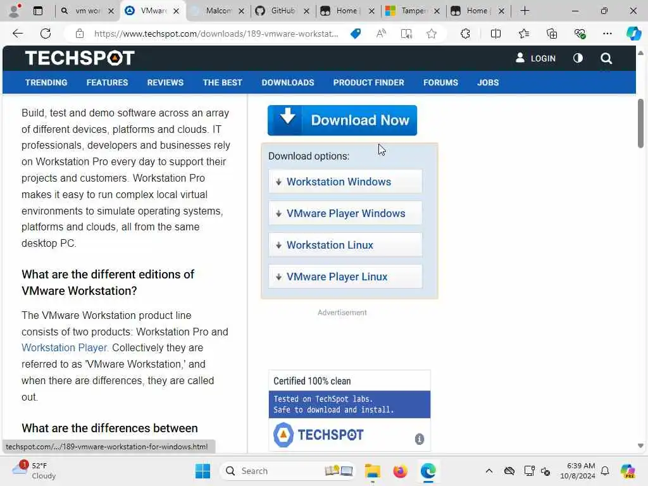Open the clock showing 6:39 AM
The width and height of the screenshot is (648, 486).
(x=578, y=471)
